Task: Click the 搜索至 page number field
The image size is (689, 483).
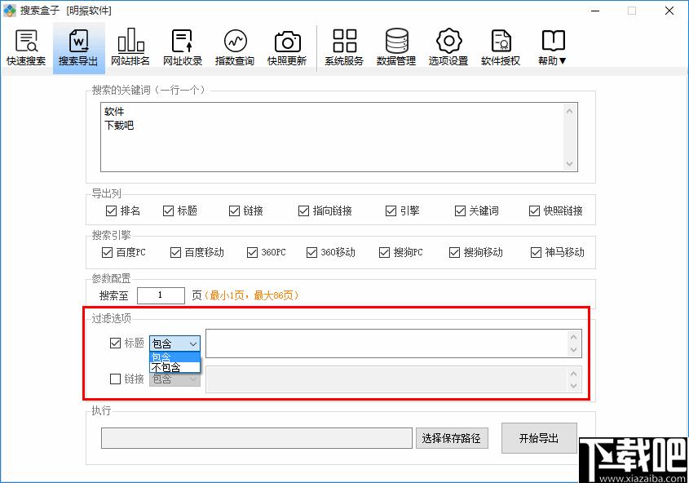Action: (161, 295)
